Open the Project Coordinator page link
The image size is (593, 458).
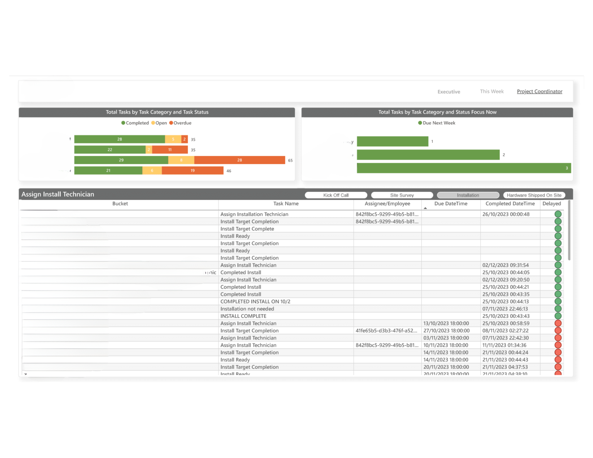[x=539, y=91]
